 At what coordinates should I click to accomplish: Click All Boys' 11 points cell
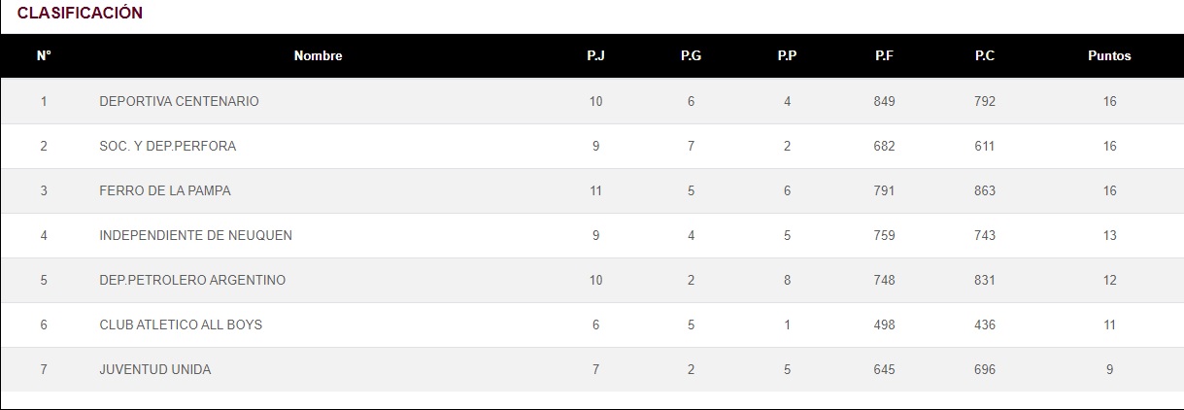pos(1109,325)
